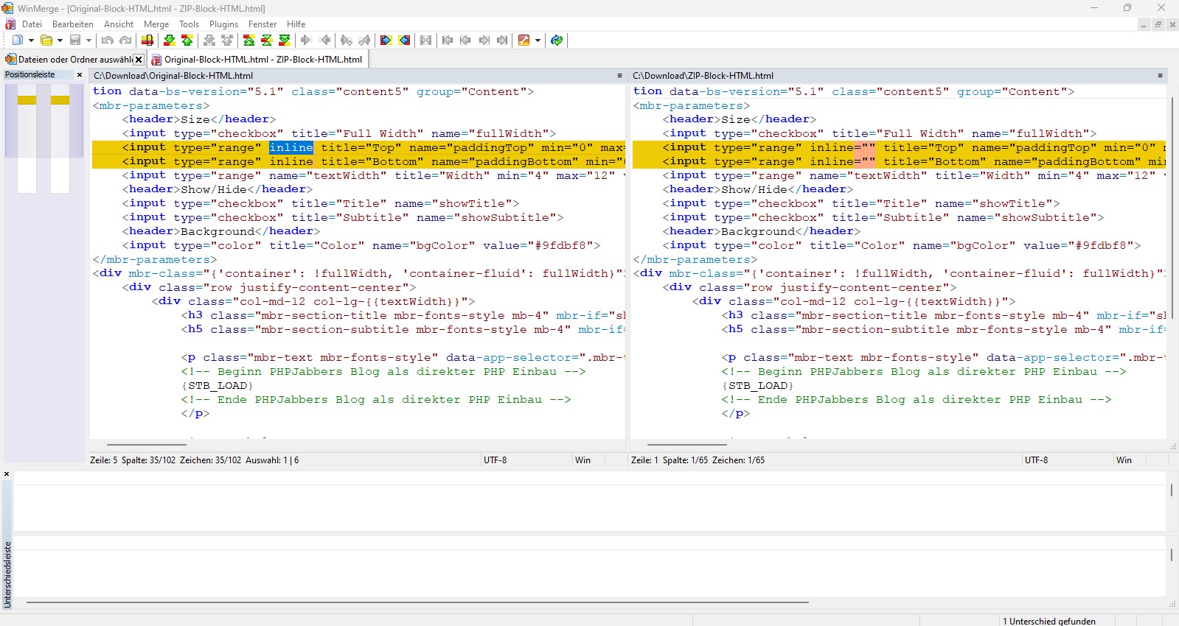Click the Previous Difference toolbar icon
Image resolution: width=1179 pixels, height=626 pixels.
point(187,41)
